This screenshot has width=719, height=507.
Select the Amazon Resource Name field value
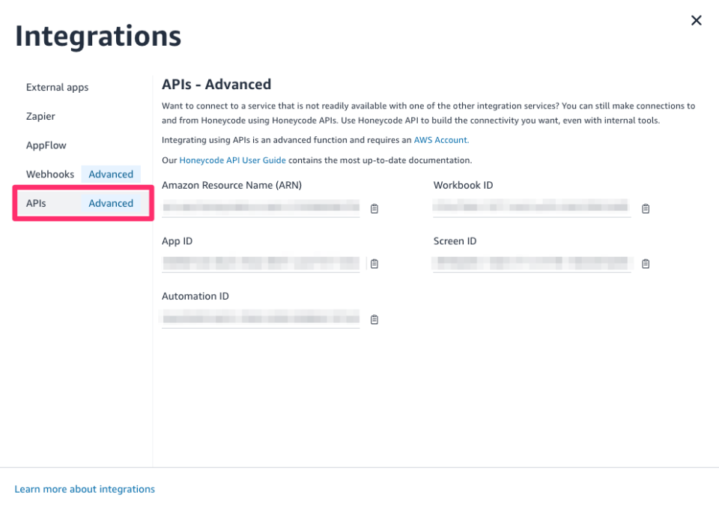click(261, 207)
